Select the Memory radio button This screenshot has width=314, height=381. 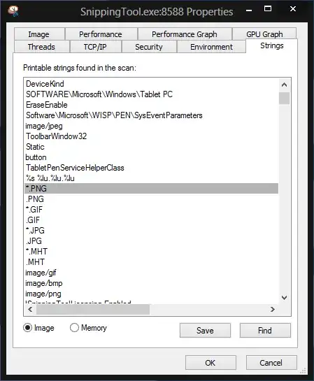[88, 328]
